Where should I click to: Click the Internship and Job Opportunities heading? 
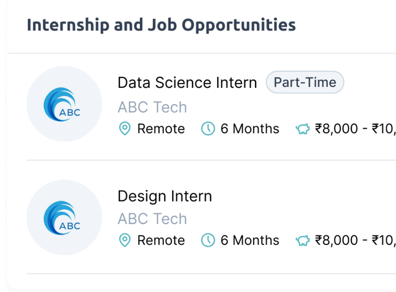click(x=161, y=25)
